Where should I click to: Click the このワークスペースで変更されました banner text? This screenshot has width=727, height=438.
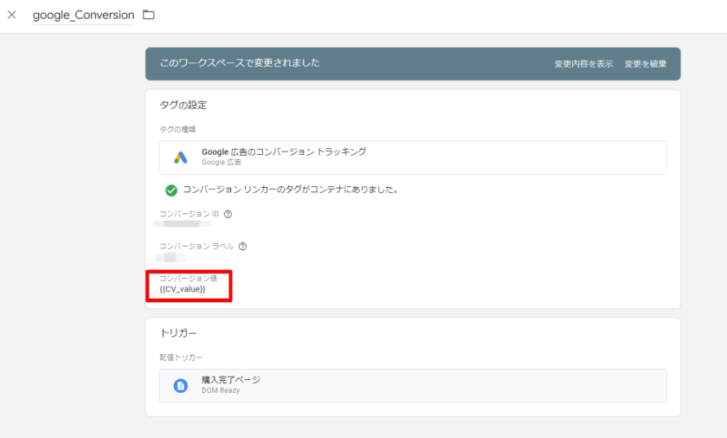(x=240, y=63)
